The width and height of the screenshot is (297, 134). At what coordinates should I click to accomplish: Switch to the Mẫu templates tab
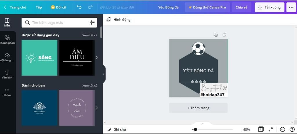[x=7, y=23]
